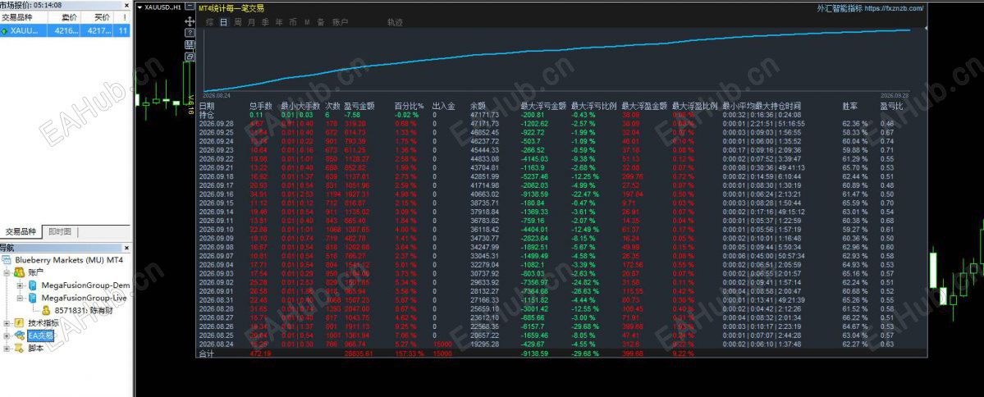Select the 周 weekly statistics tab
The height and width of the screenshot is (397, 984).
point(238,23)
